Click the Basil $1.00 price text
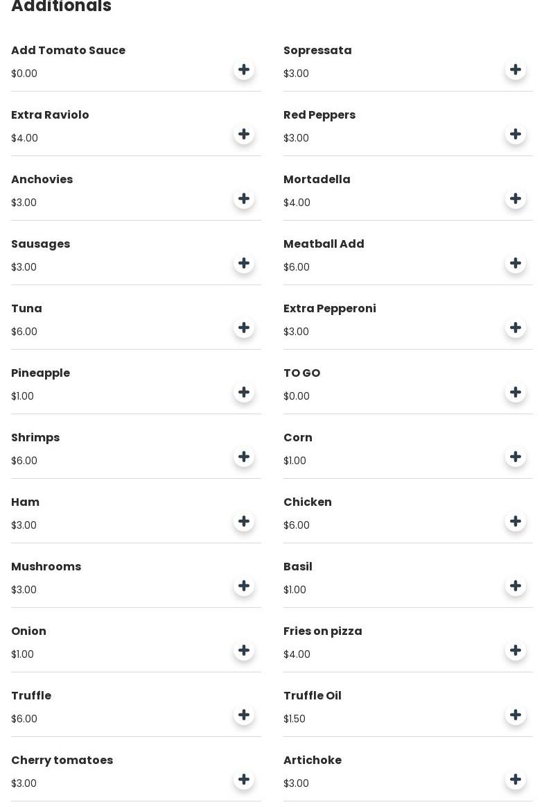This screenshot has width=544, height=807. 295,590
